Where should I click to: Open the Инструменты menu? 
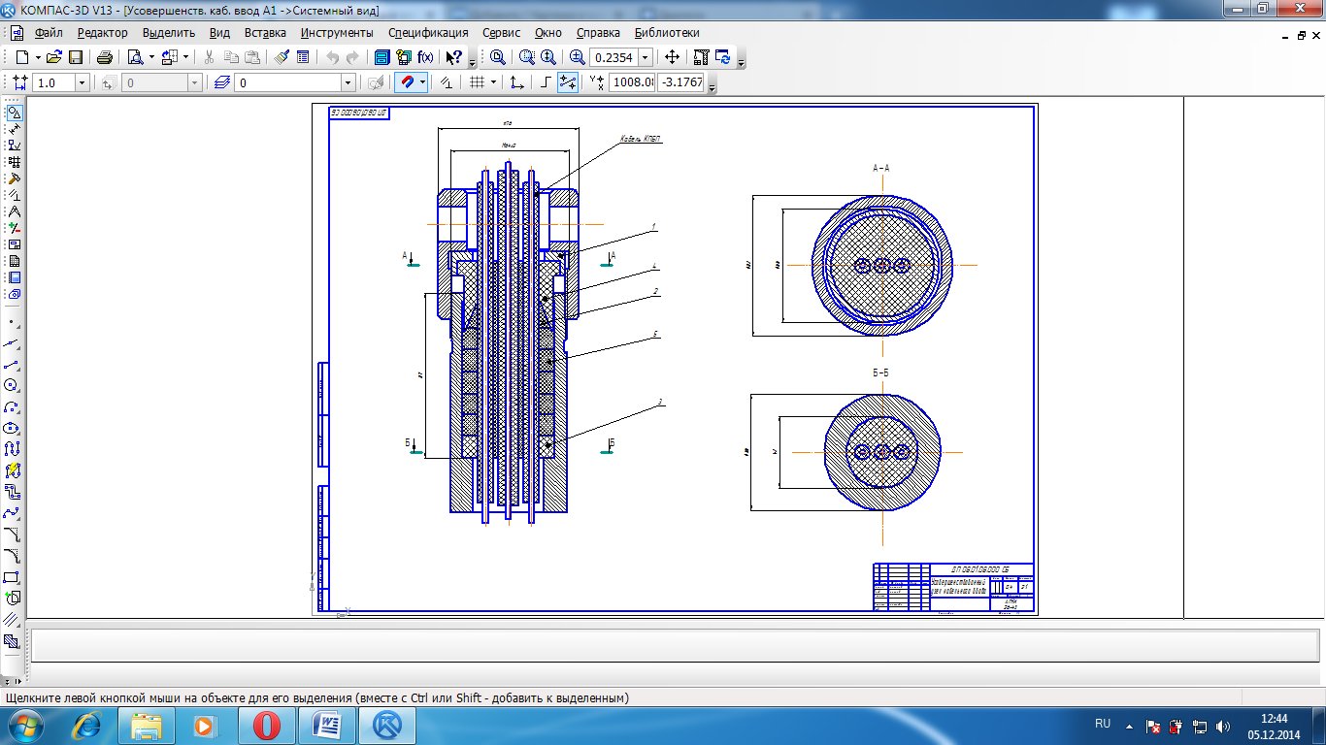[x=337, y=33]
